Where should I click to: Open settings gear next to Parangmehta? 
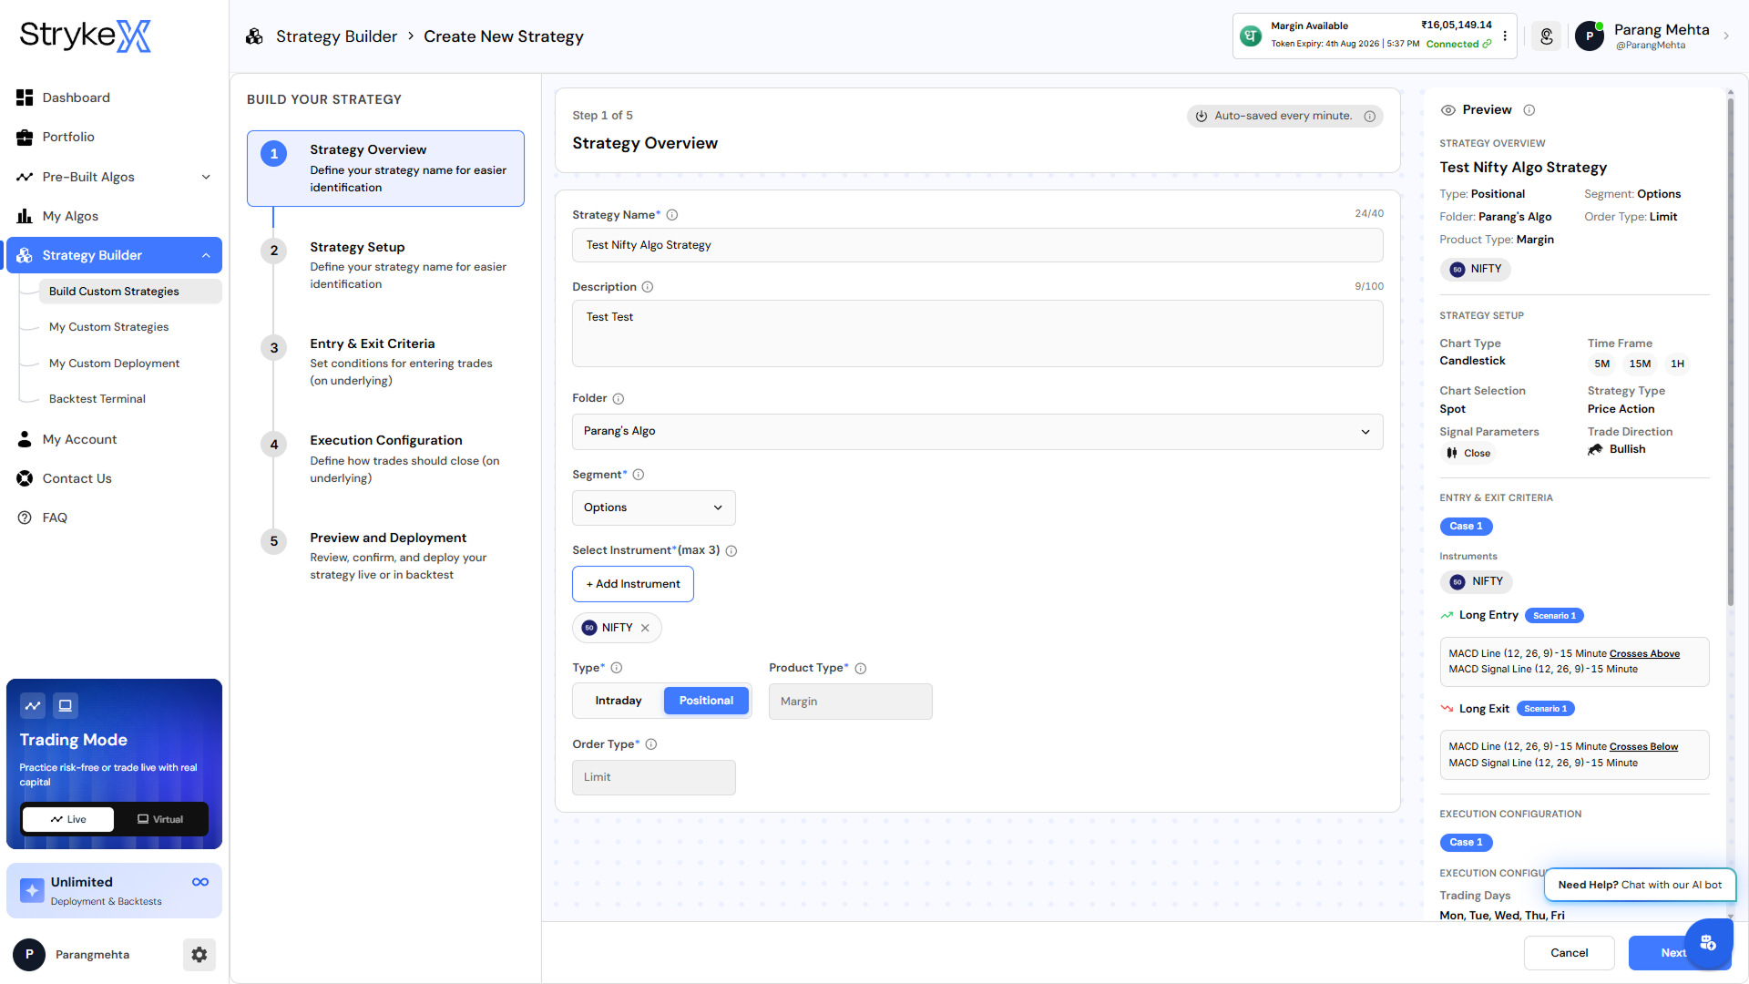point(199,955)
